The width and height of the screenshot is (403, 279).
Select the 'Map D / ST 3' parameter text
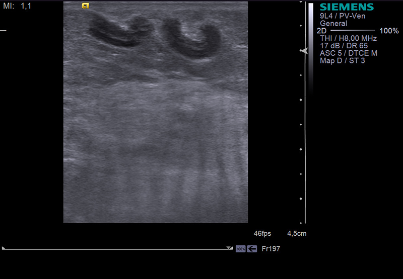coord(342,60)
